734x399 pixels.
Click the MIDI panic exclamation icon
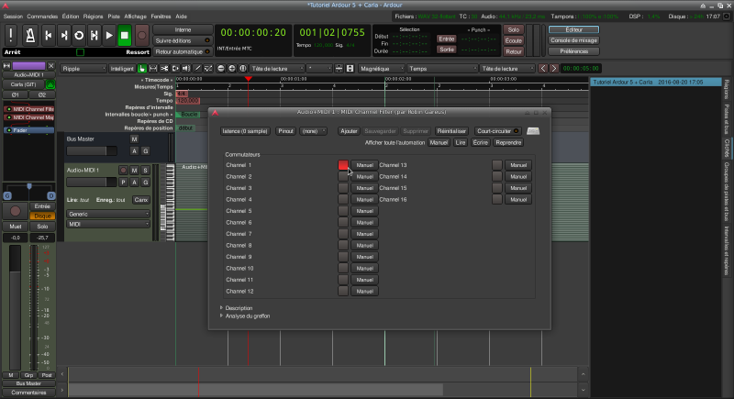[x=11, y=36]
